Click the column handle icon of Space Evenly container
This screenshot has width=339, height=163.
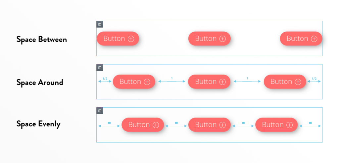coord(100,111)
